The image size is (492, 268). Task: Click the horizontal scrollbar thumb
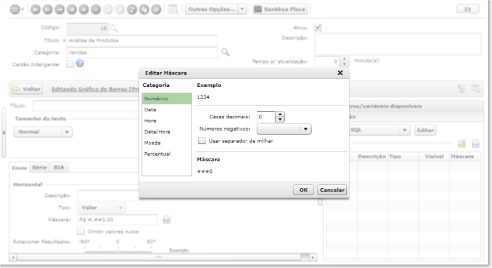[159, 258]
